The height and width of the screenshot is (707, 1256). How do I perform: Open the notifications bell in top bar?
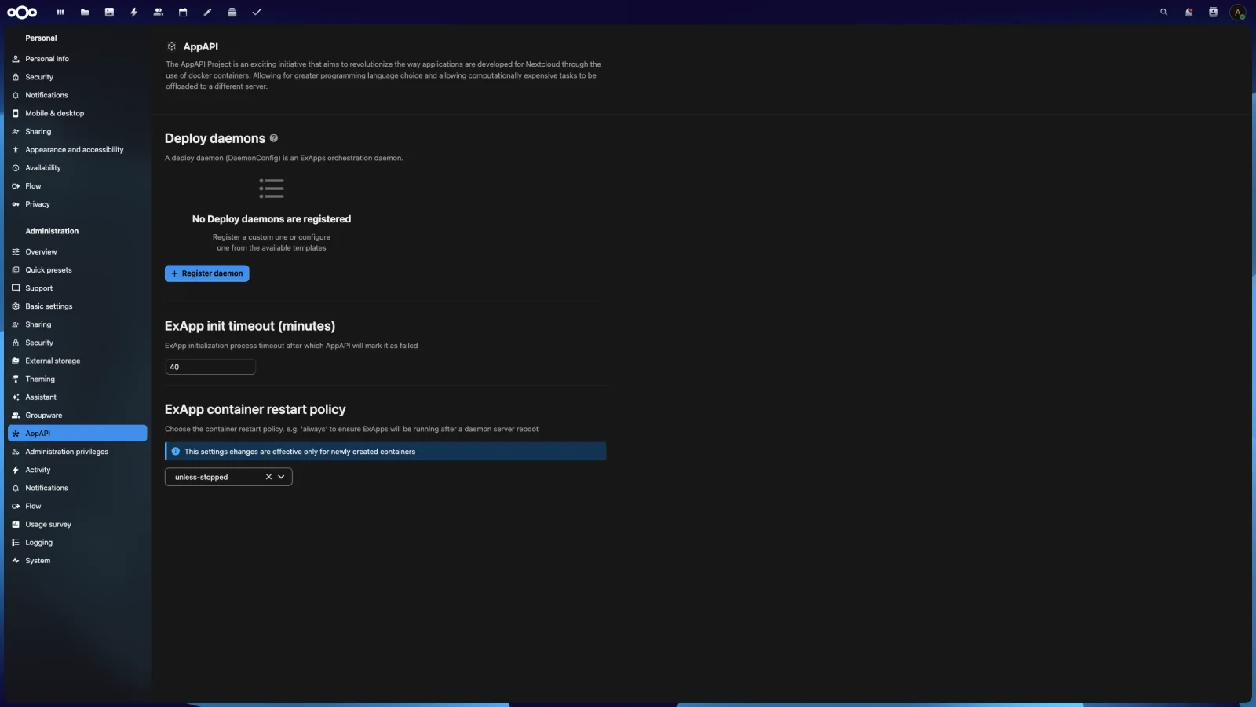(1188, 13)
